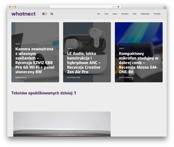This screenshot has width=174, height=147.
Task: Open the Testy menu item
Action: tap(106, 14)
